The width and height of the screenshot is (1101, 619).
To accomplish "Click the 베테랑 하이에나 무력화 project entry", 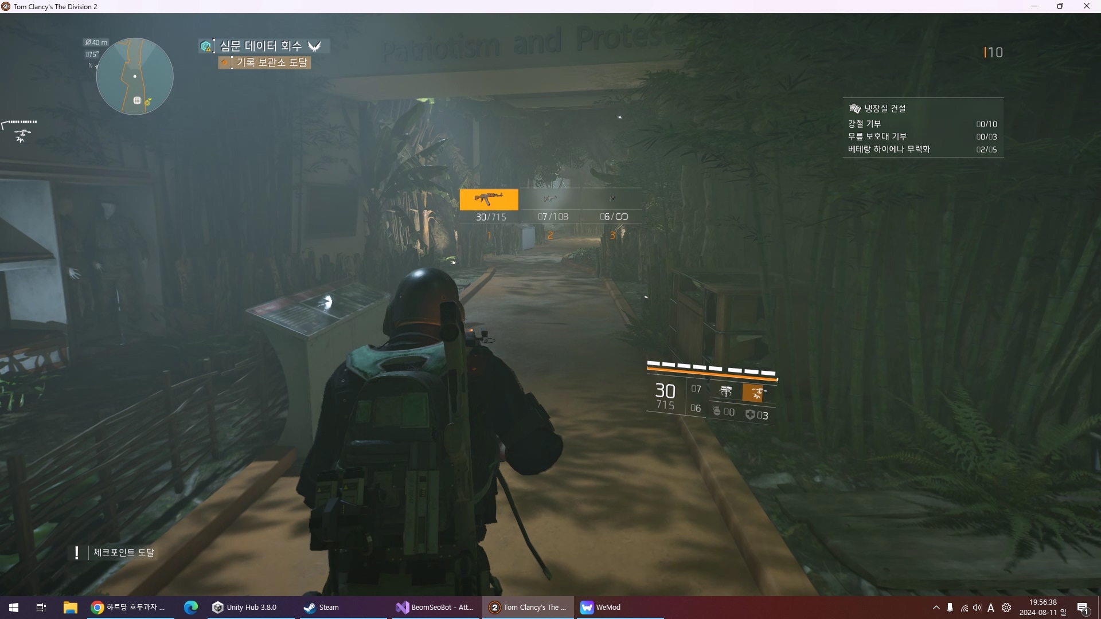I will [889, 150].
